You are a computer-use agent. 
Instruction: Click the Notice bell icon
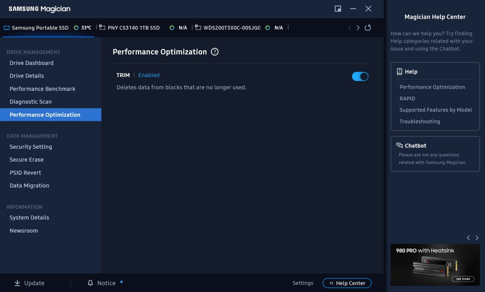tap(90, 283)
